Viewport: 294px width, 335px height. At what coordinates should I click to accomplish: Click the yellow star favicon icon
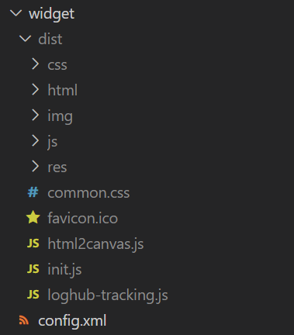click(x=33, y=217)
